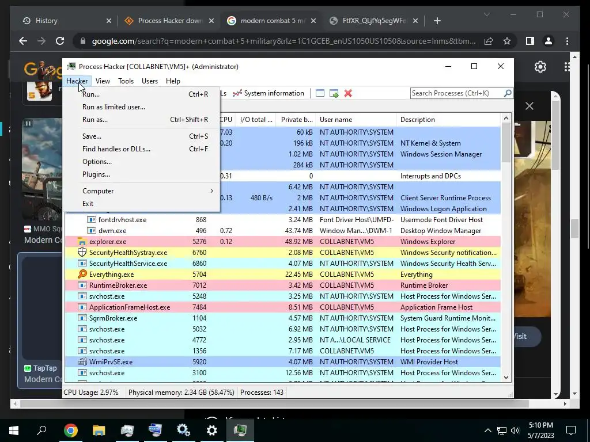590x442 pixels.
Task: Open Chrome profile avatar icon
Action: coord(549,41)
